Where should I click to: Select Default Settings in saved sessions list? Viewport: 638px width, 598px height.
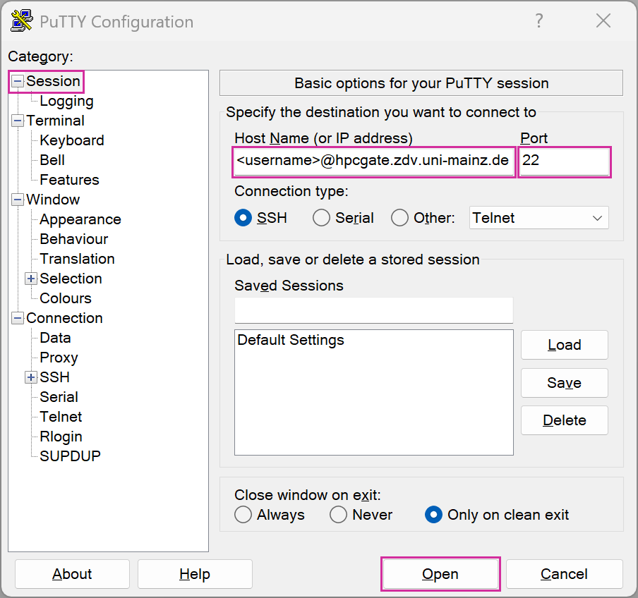click(291, 341)
